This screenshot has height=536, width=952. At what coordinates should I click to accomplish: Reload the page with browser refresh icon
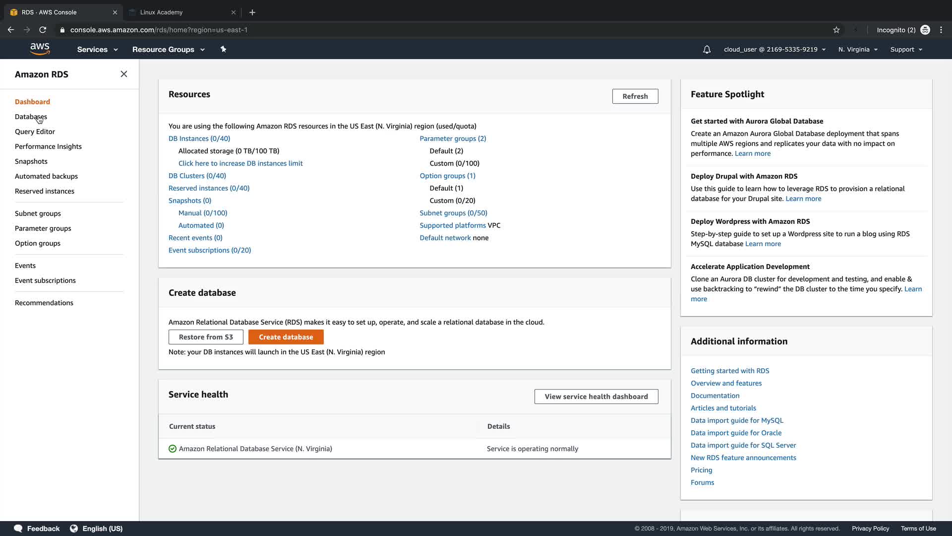point(43,30)
